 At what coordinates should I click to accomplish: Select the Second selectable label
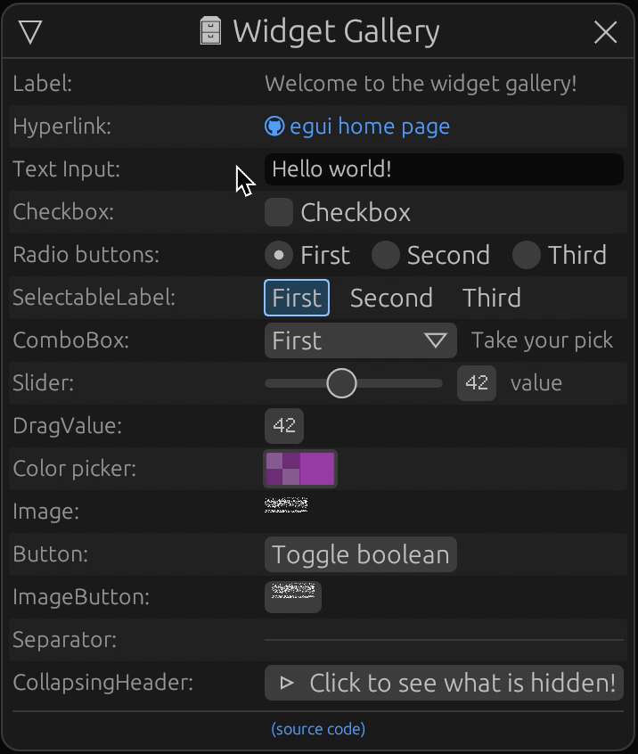[x=391, y=298]
